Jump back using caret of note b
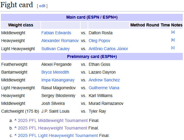 tap(15, 128)
